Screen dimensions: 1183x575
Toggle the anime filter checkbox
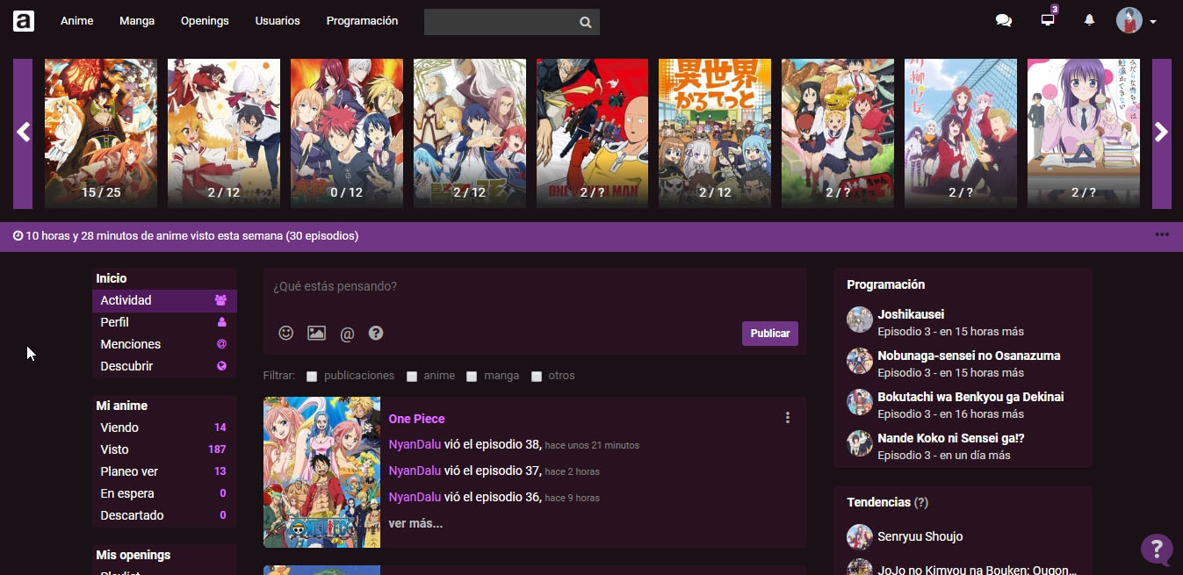pyautogui.click(x=412, y=377)
